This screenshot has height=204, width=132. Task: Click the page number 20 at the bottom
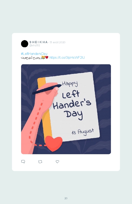point(66,198)
